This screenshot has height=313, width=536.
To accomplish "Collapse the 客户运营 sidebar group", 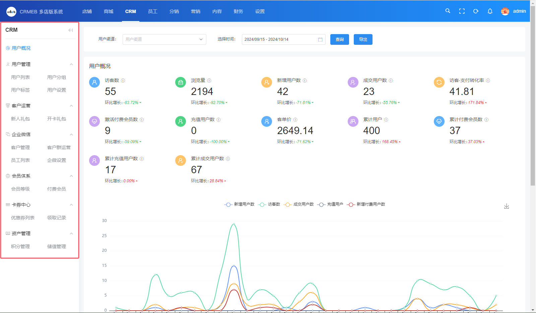I will (x=71, y=106).
